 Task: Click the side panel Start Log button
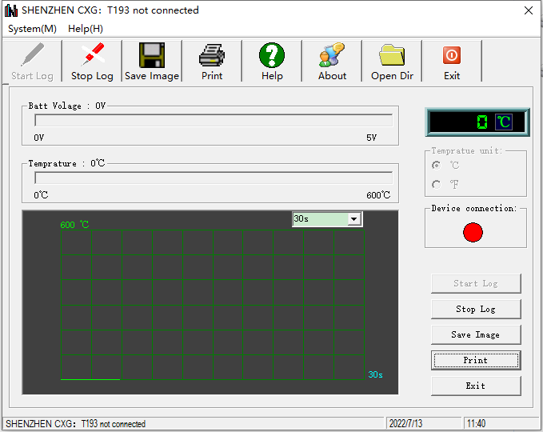[x=476, y=283]
